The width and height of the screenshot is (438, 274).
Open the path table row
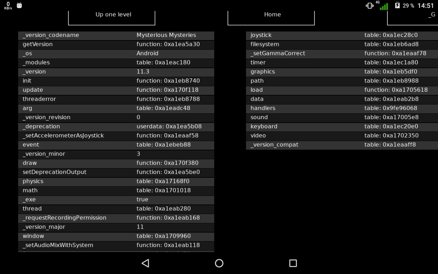click(x=342, y=81)
